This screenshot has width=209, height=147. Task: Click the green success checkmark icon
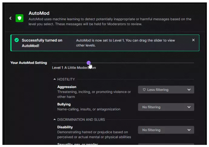click(17, 40)
